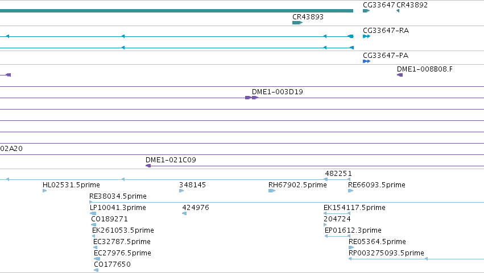Select the glyph under RE05364.5prime
Viewport: 484px width, 273px height.
pyautogui.click(x=351, y=247)
